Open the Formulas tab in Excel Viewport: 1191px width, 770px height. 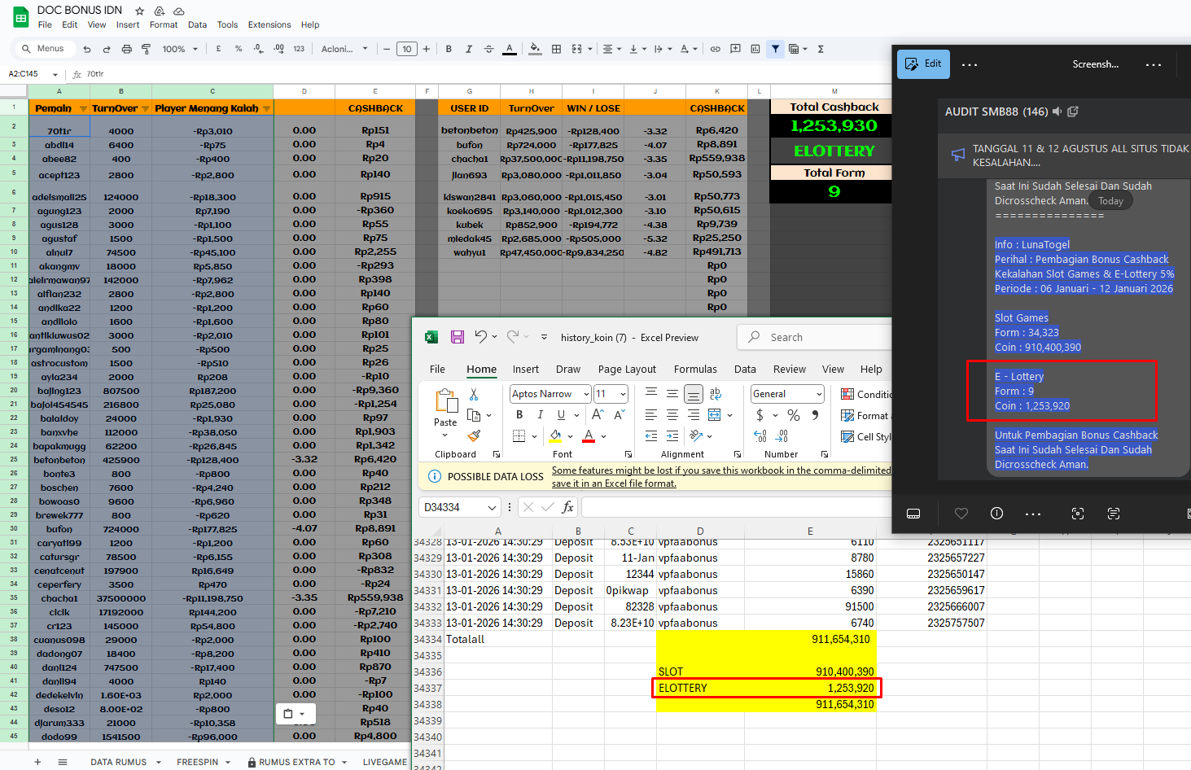(x=695, y=369)
